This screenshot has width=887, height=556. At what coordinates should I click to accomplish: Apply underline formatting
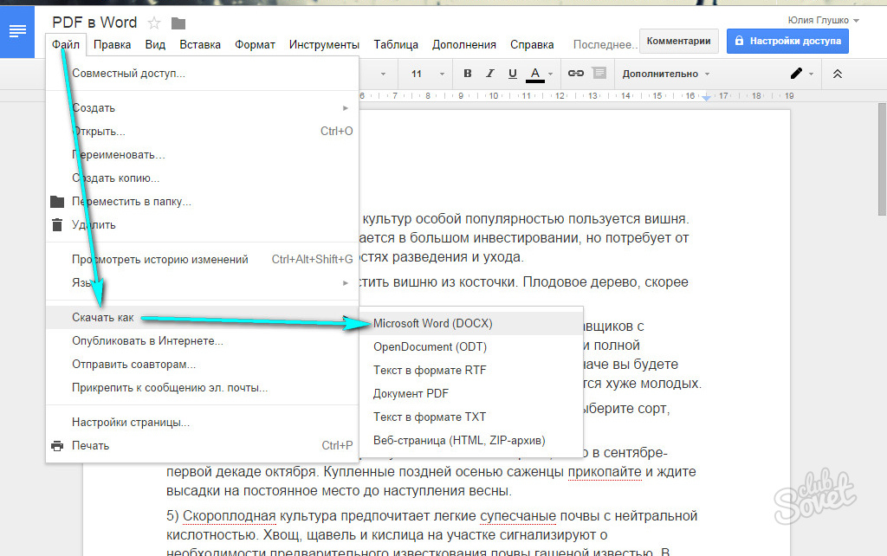(512, 74)
